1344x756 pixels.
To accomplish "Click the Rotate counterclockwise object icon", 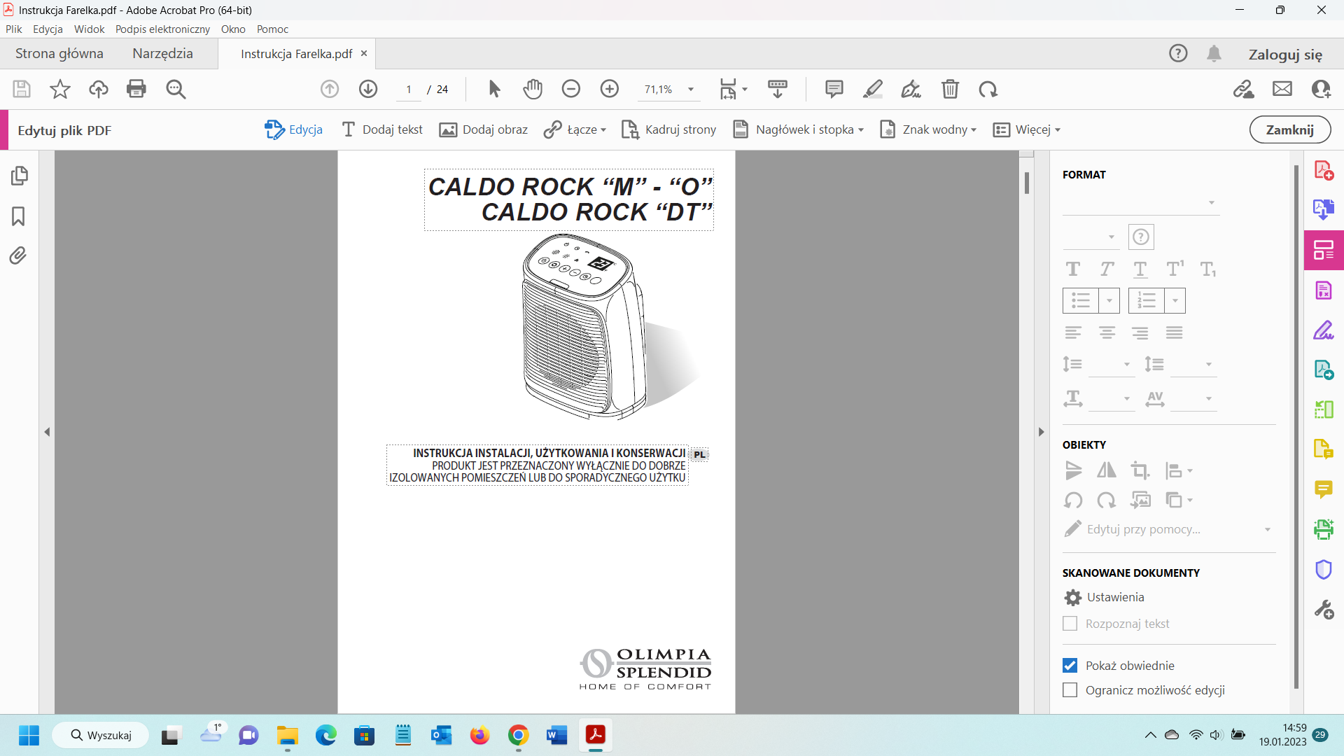I will click(1073, 500).
